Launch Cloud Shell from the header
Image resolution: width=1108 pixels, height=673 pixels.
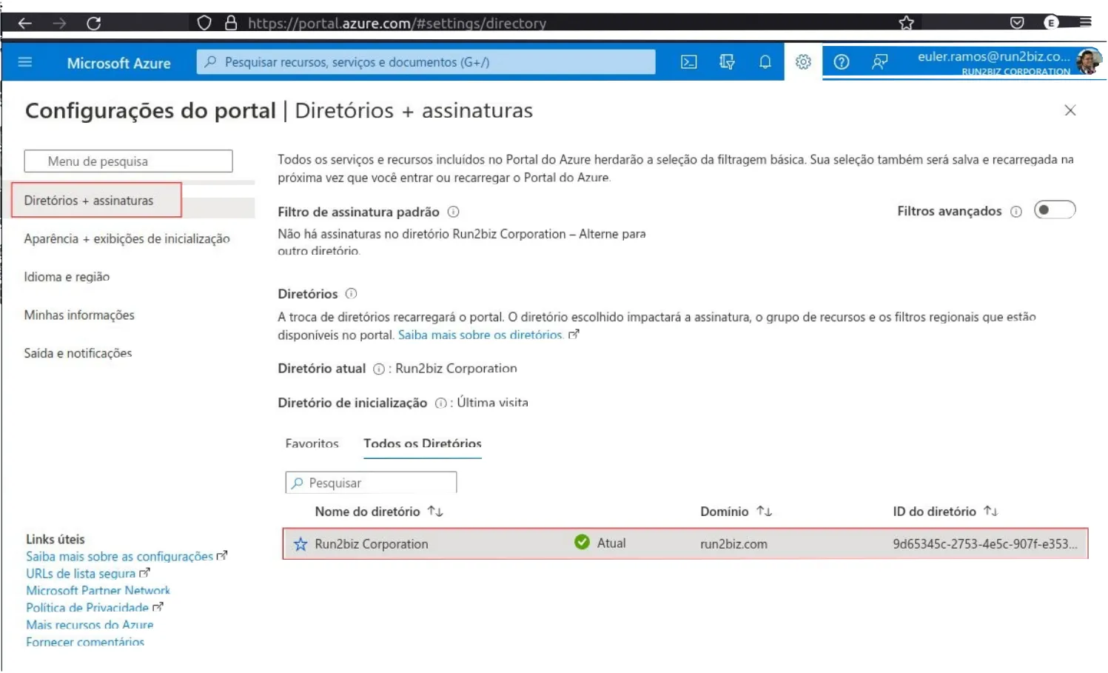(689, 62)
